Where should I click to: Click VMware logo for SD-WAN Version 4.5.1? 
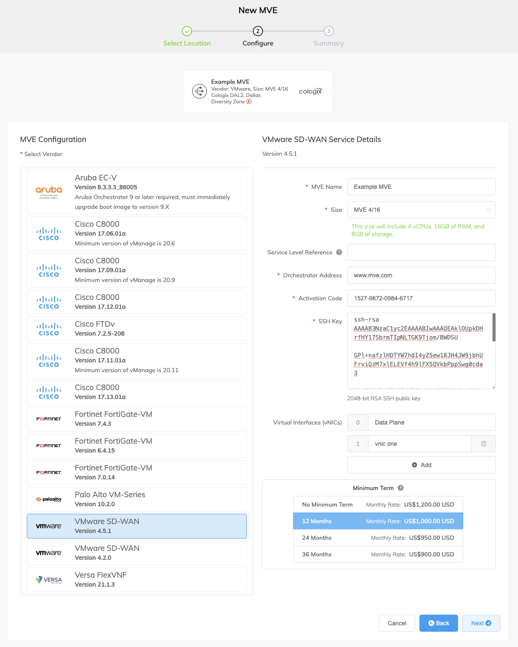click(49, 526)
